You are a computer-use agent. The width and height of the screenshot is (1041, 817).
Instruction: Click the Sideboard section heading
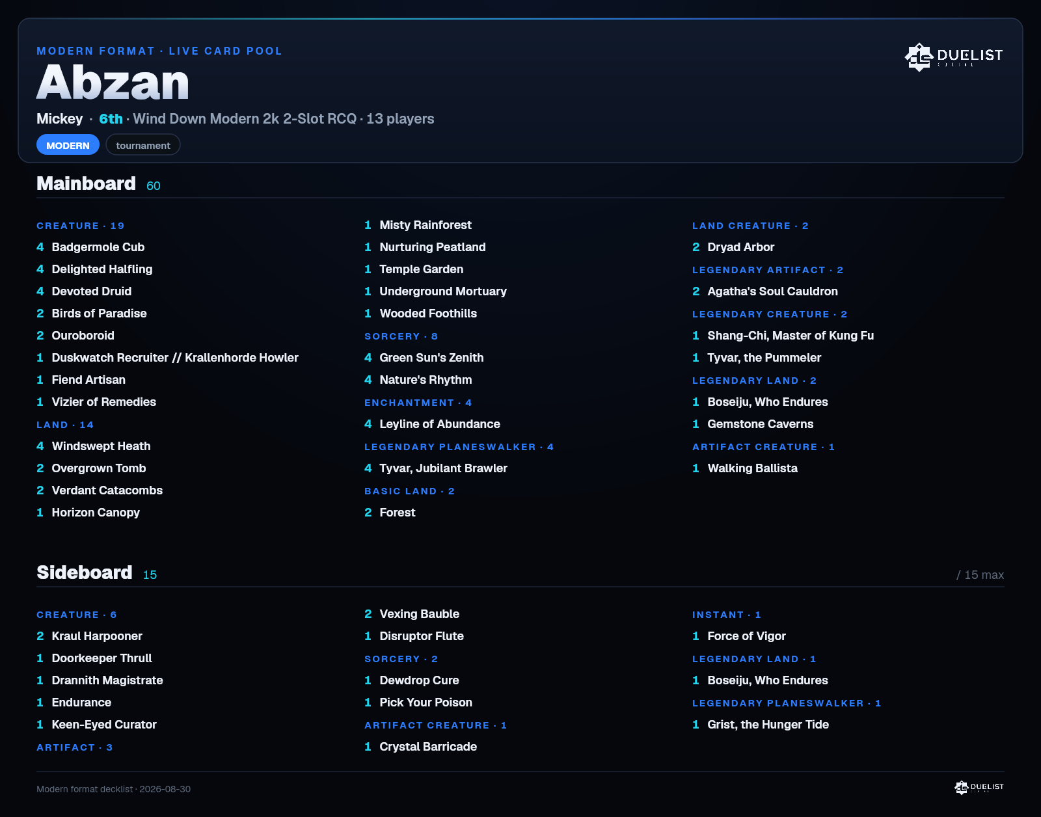85,572
